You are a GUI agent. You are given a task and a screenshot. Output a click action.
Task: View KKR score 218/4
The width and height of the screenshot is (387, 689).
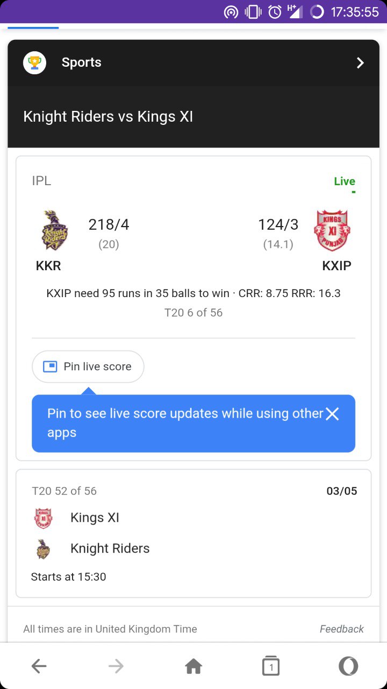coord(109,224)
